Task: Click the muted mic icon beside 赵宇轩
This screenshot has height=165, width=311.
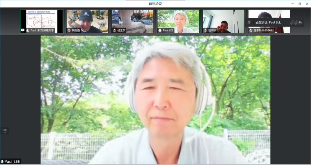Action: click(205, 30)
